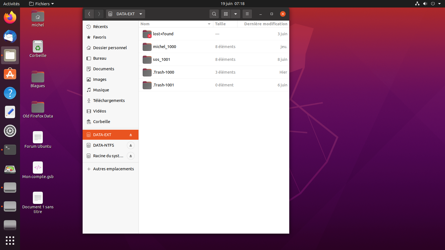The height and width of the screenshot is (250, 445).
Task: Select the .Trash-1001 folder icon
Action: (x=147, y=85)
